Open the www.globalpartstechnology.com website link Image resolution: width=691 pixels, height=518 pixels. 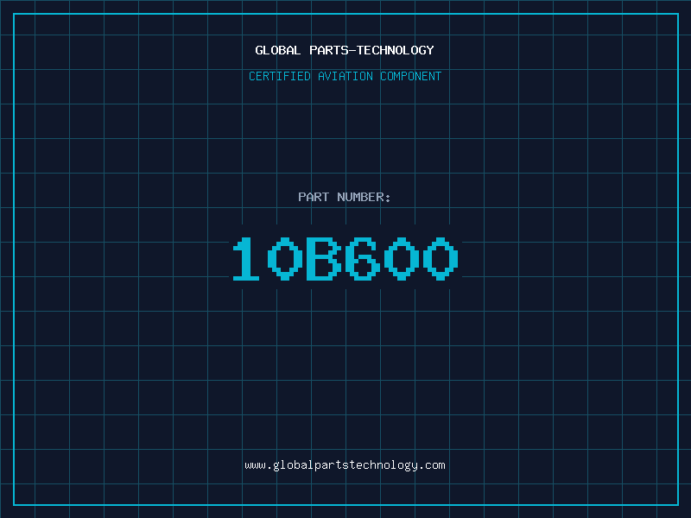(345, 465)
